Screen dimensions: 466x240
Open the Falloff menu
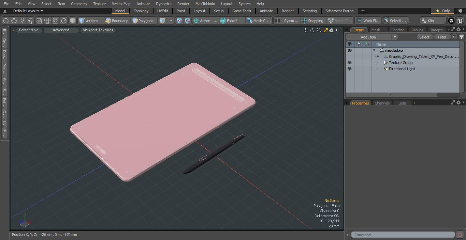pyautogui.click(x=232, y=21)
